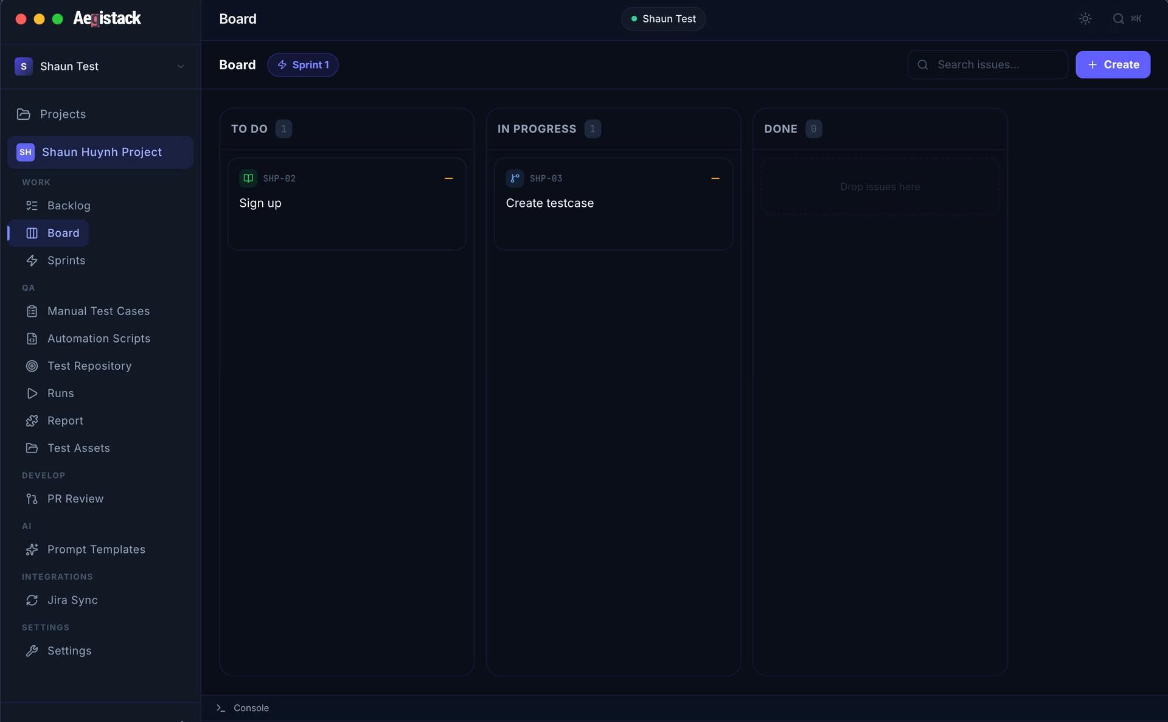Click the Projects folder icon
Viewport: 1168px width, 722px height.
(x=24, y=114)
